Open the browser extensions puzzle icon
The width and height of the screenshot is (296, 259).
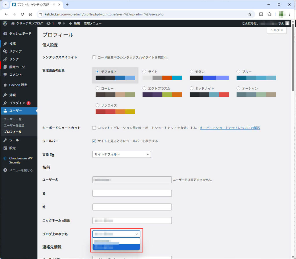(x=269, y=14)
